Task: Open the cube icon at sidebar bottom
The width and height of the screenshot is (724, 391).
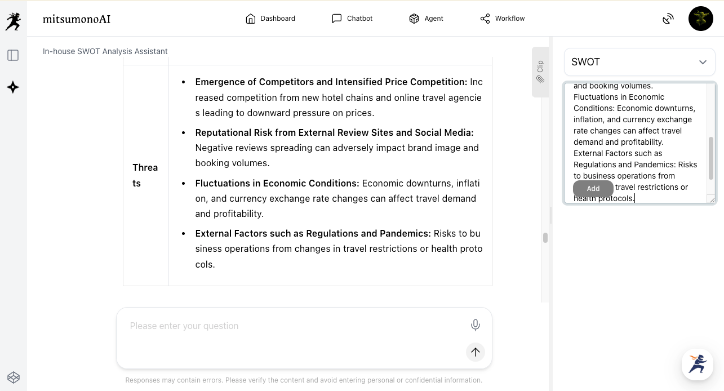Action: pos(14,377)
